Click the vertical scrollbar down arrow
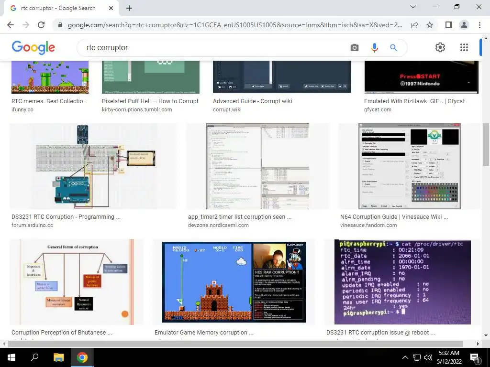 pos(486,335)
